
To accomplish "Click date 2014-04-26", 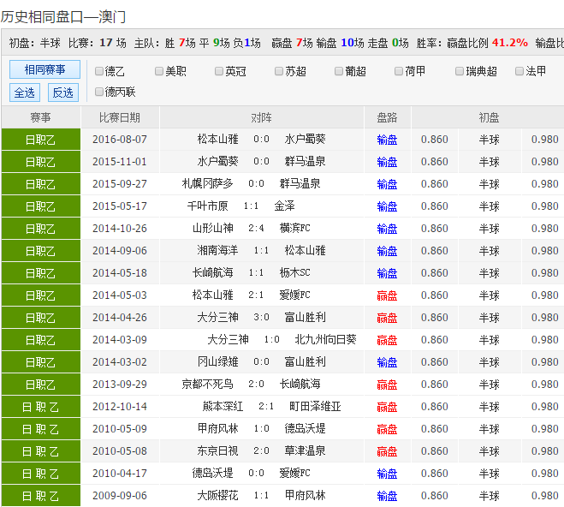I will (120, 318).
